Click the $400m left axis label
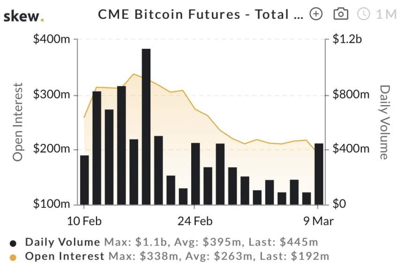 click(x=52, y=39)
